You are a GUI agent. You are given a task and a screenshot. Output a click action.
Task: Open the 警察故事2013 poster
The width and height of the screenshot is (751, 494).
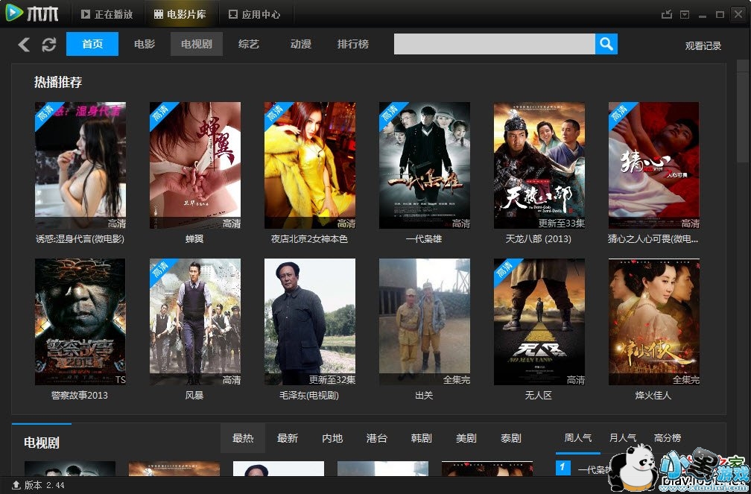(x=80, y=322)
